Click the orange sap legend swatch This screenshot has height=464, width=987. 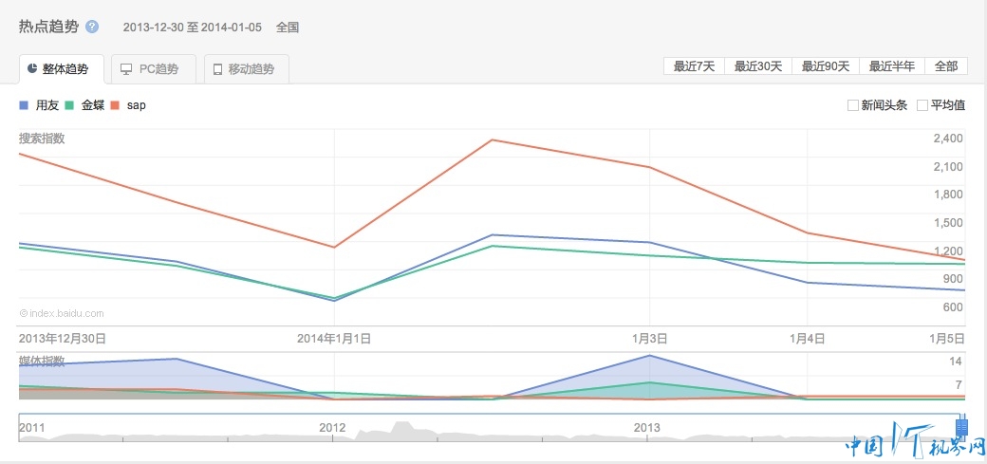[x=116, y=105]
